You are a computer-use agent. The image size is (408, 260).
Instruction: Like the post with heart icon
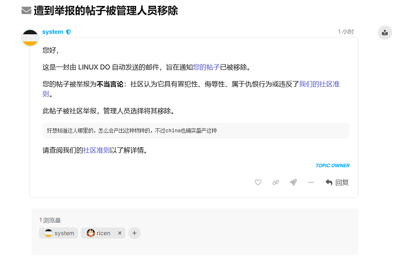258,183
